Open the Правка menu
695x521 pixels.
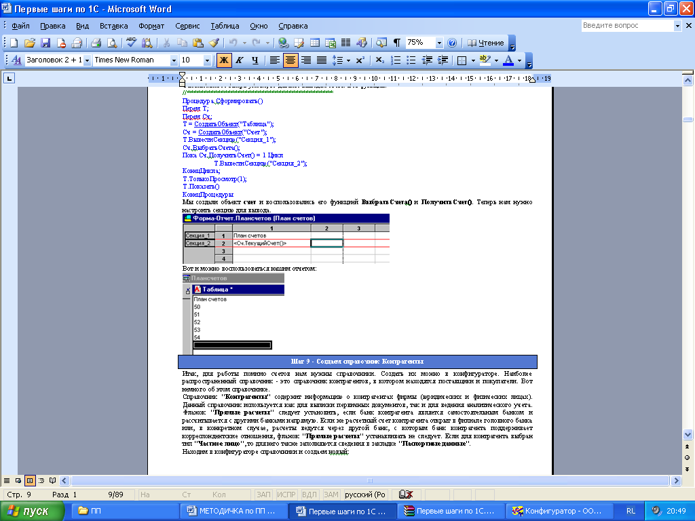click(x=53, y=26)
